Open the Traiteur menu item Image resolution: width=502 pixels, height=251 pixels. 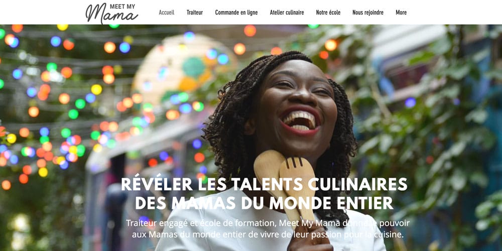point(195,13)
